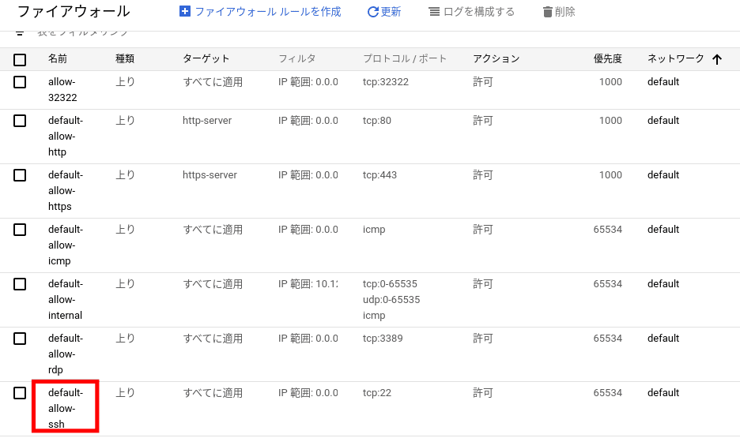This screenshot has height=438, width=740.
Task: Click the ファイアウォール page title
Action: (74, 11)
